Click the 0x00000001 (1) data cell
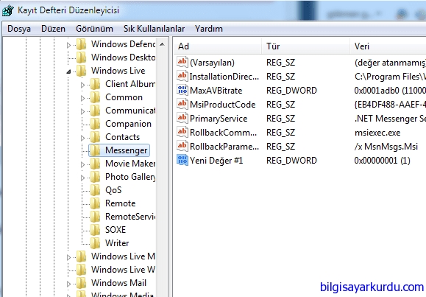Screen dimensions: 426x297 click(x=383, y=161)
